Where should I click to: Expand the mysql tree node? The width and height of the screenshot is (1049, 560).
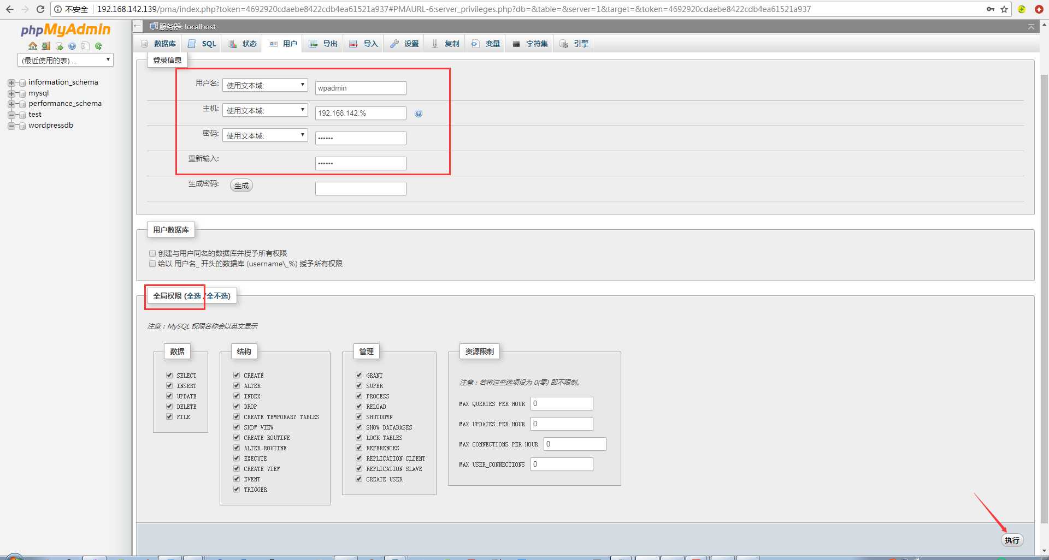tap(11, 93)
